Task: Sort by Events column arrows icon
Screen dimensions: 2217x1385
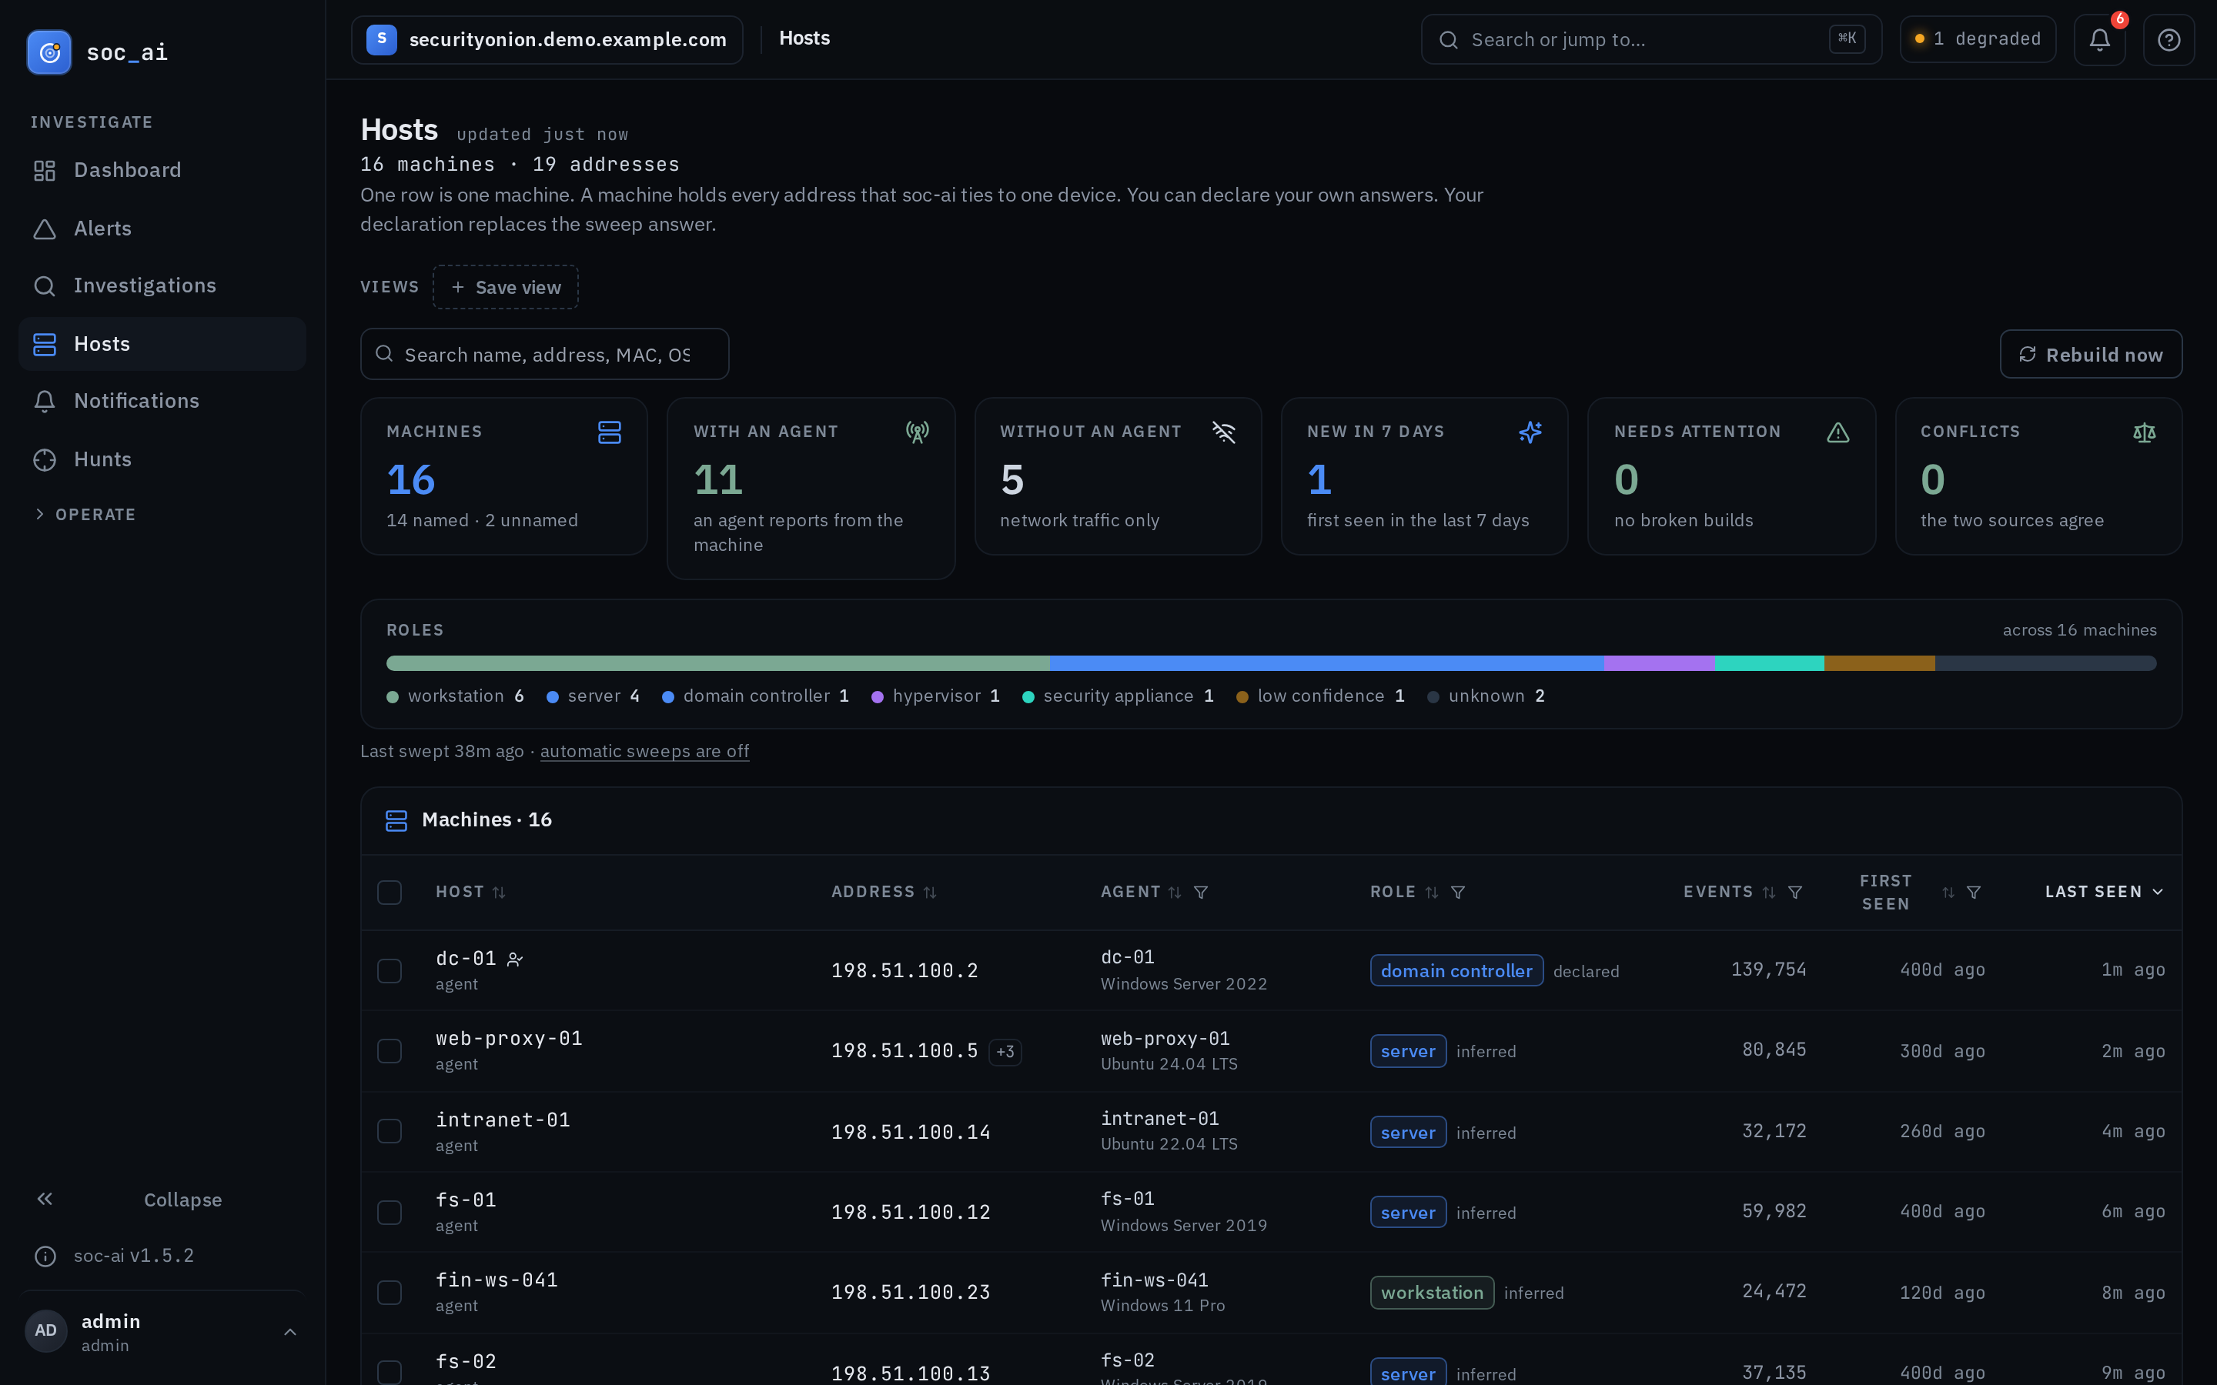Action: tap(1768, 893)
